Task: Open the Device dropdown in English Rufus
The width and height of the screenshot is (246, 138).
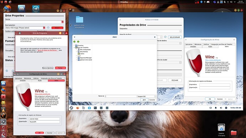Action: tap(62, 22)
